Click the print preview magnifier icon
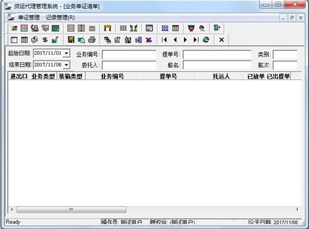Viewport: 309px width, 229px height. (x=82, y=40)
